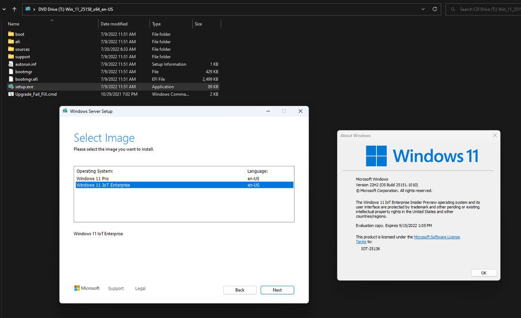The width and height of the screenshot is (521, 318).
Task: Click the bootmgr file icon
Action: 11,72
